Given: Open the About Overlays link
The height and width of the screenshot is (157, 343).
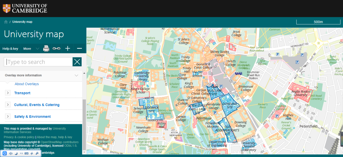Looking at the screenshot, I should click(27, 84).
